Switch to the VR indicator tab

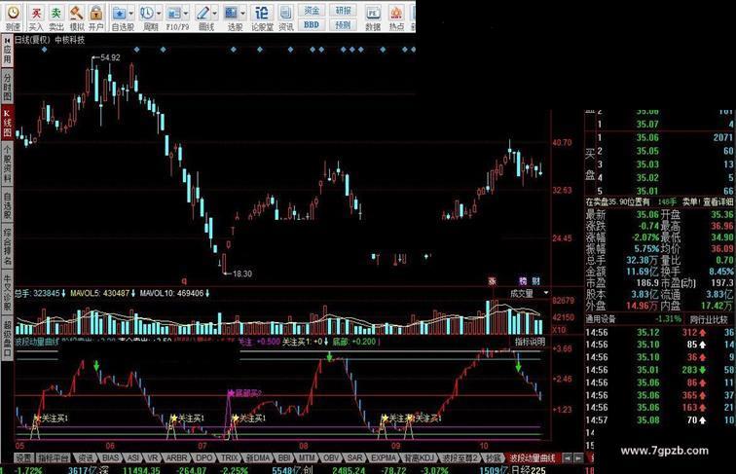[x=153, y=457]
